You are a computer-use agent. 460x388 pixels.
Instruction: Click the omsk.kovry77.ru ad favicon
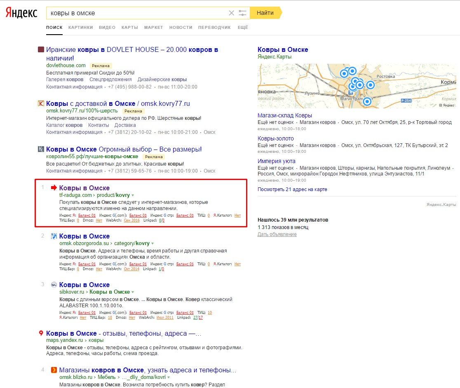(x=41, y=103)
